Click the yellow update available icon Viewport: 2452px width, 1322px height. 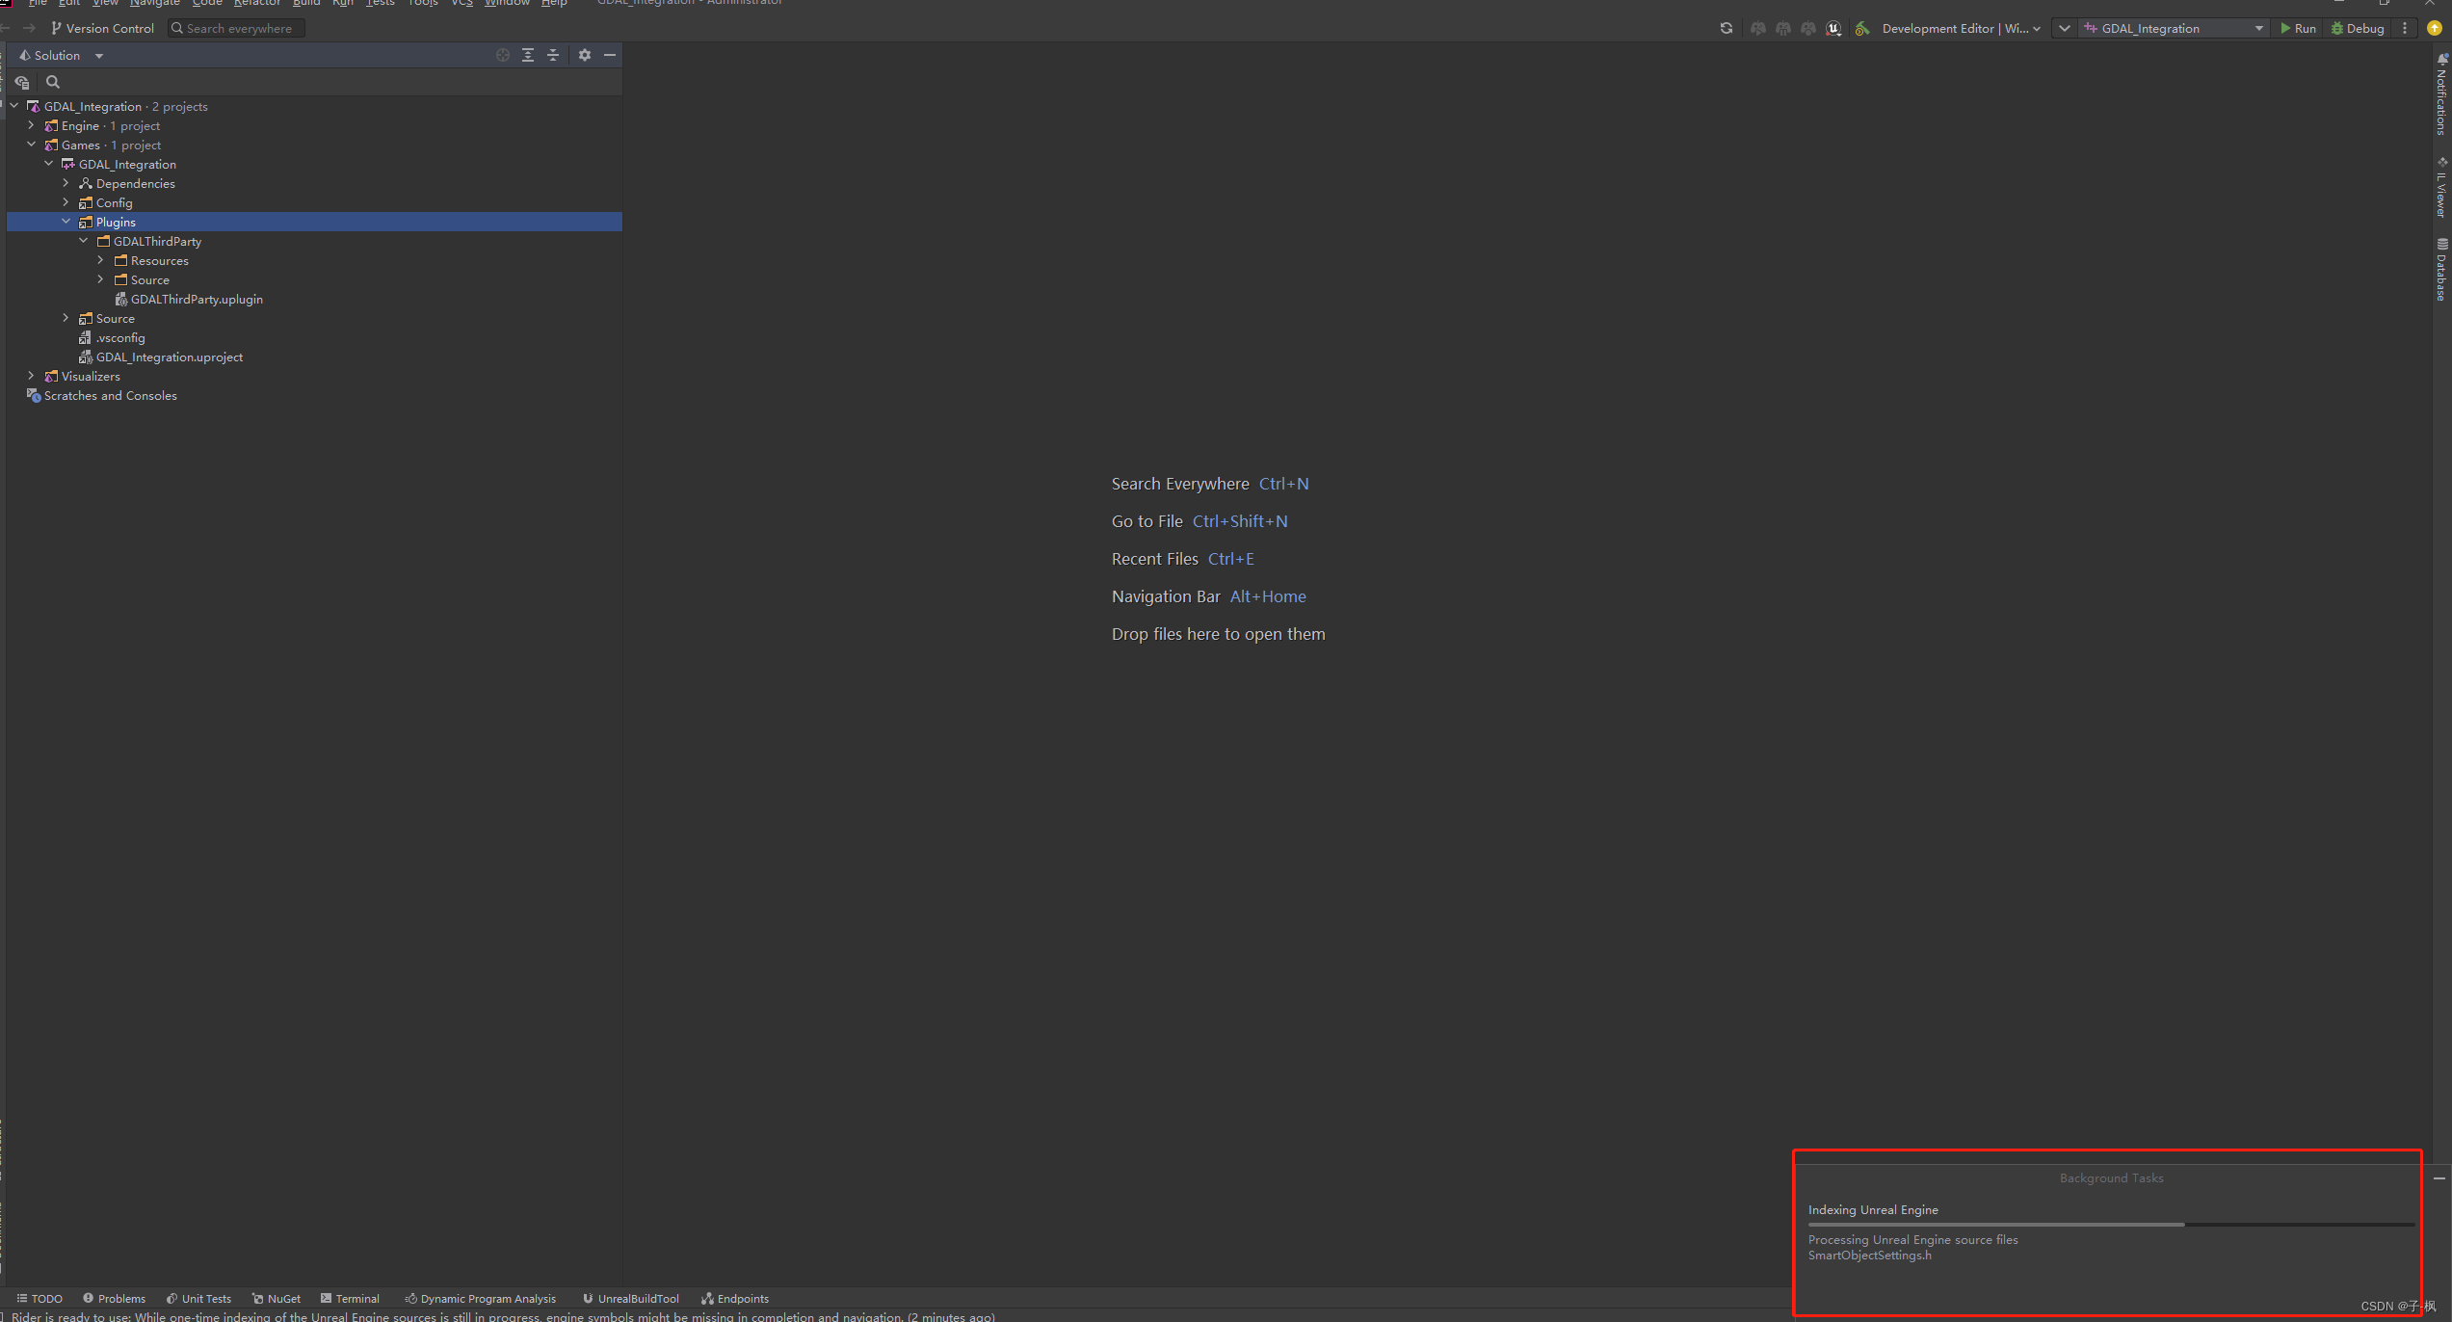click(2434, 29)
